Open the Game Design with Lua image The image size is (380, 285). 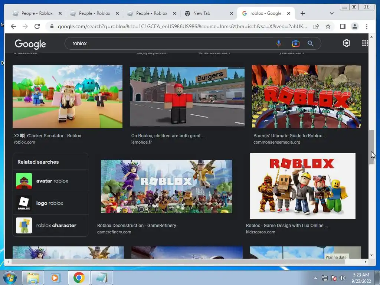[x=303, y=186]
